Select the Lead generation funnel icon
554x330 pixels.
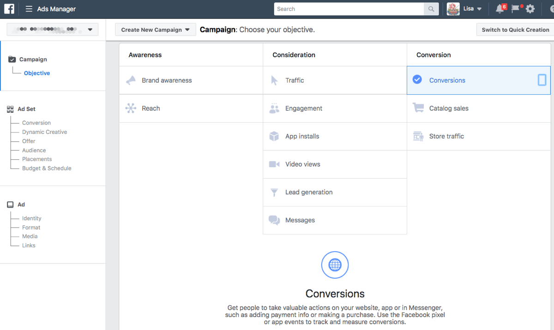pyautogui.click(x=274, y=192)
